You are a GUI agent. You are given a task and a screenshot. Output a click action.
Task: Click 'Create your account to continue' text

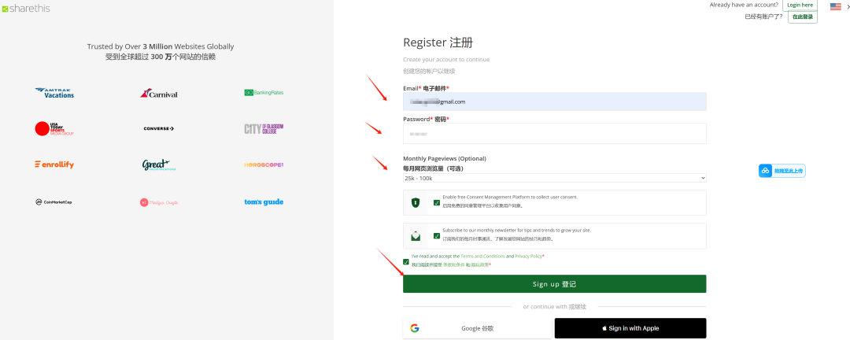pyautogui.click(x=446, y=60)
